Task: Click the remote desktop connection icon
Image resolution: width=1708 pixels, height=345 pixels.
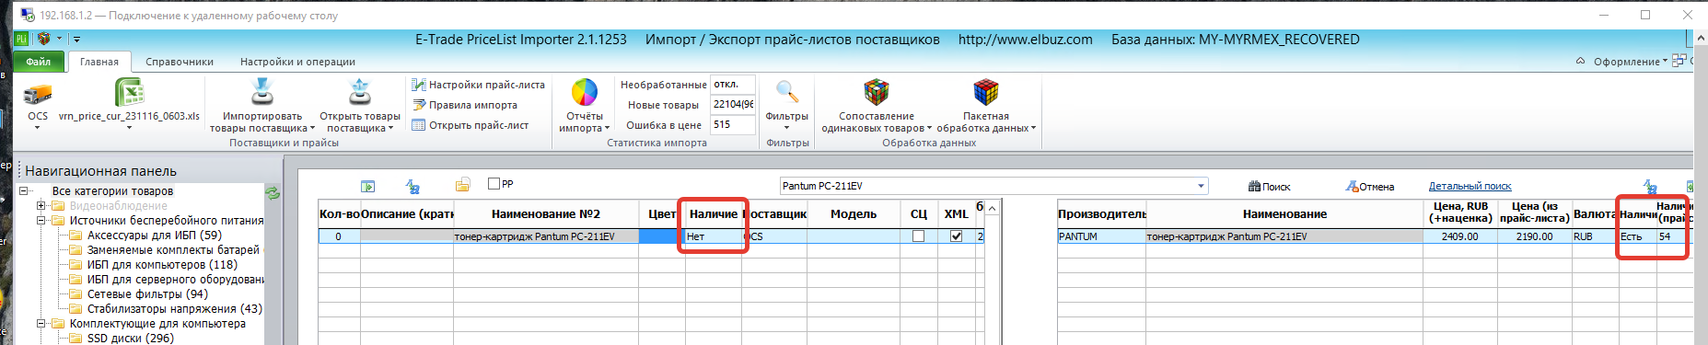Action: 28,15
